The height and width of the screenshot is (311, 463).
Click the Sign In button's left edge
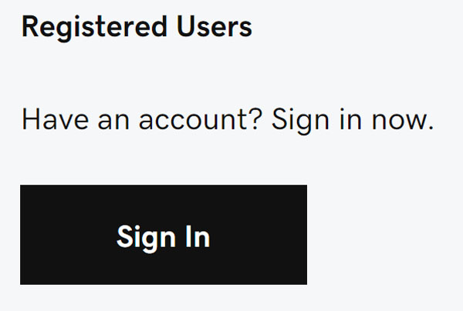[22, 235]
